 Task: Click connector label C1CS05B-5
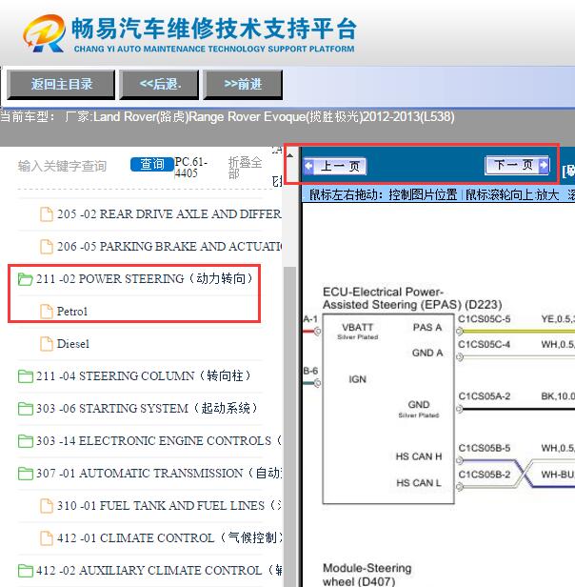point(485,448)
